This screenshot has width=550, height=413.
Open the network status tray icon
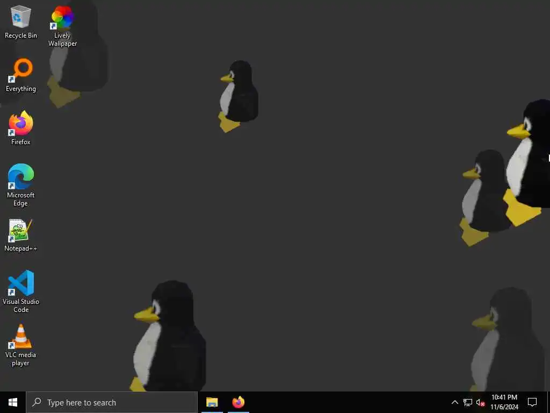(468, 402)
